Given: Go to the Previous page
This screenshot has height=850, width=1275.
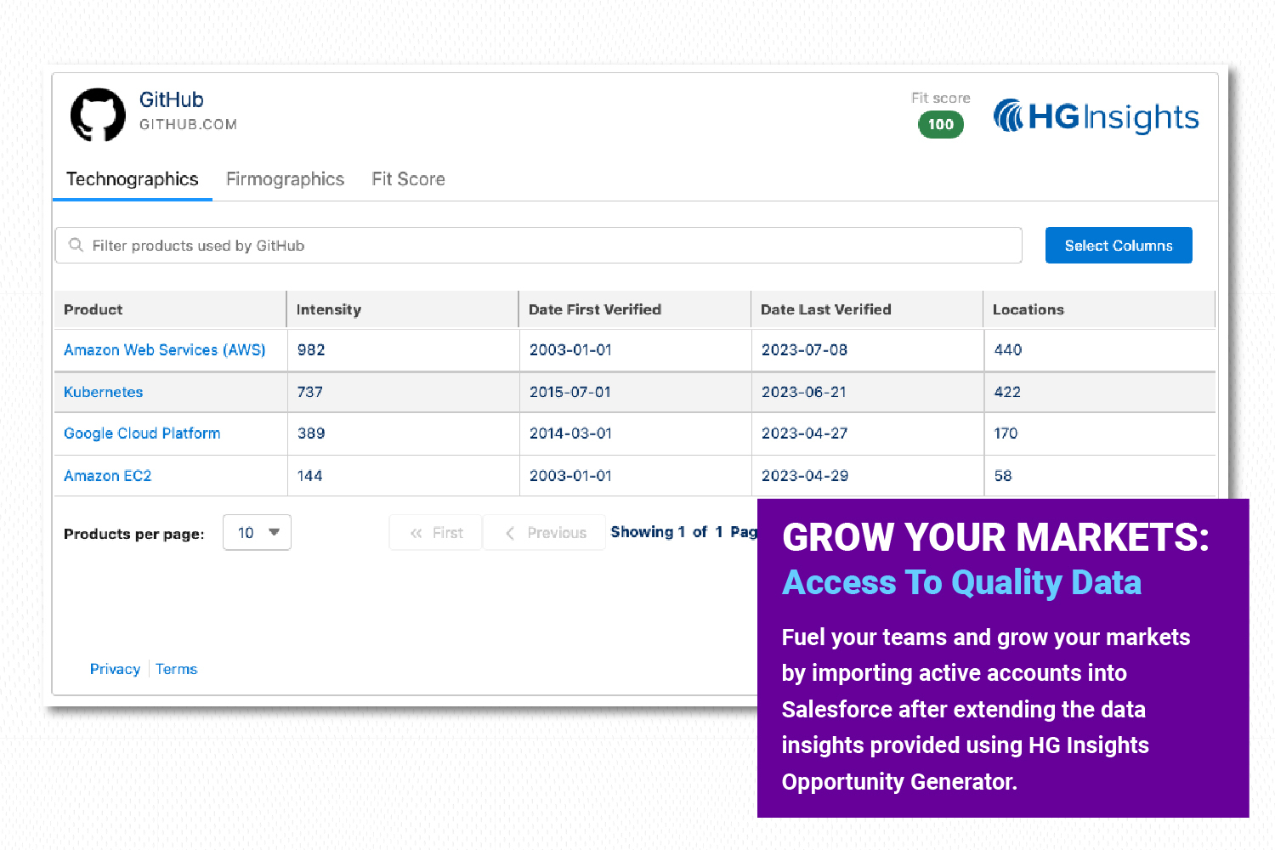Looking at the screenshot, I should tap(545, 533).
